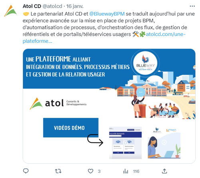The height and width of the screenshot is (178, 200).
Task: Click the 116 views count
Action: (x=136, y=171)
